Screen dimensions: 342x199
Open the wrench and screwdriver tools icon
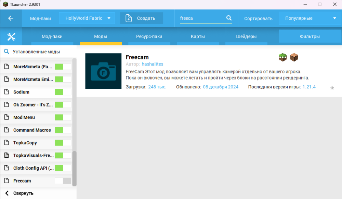[11, 37]
